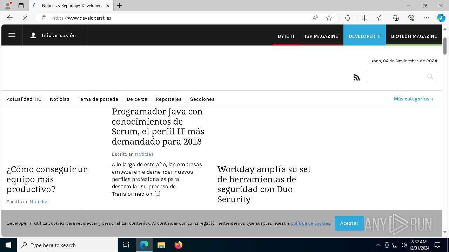Open the Tema de portada menu item

click(x=98, y=99)
